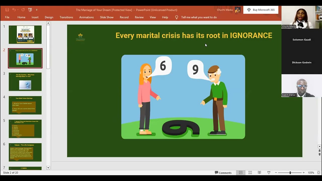Click the zoom slider handle
Screen dimensions: 322x181
290,173
